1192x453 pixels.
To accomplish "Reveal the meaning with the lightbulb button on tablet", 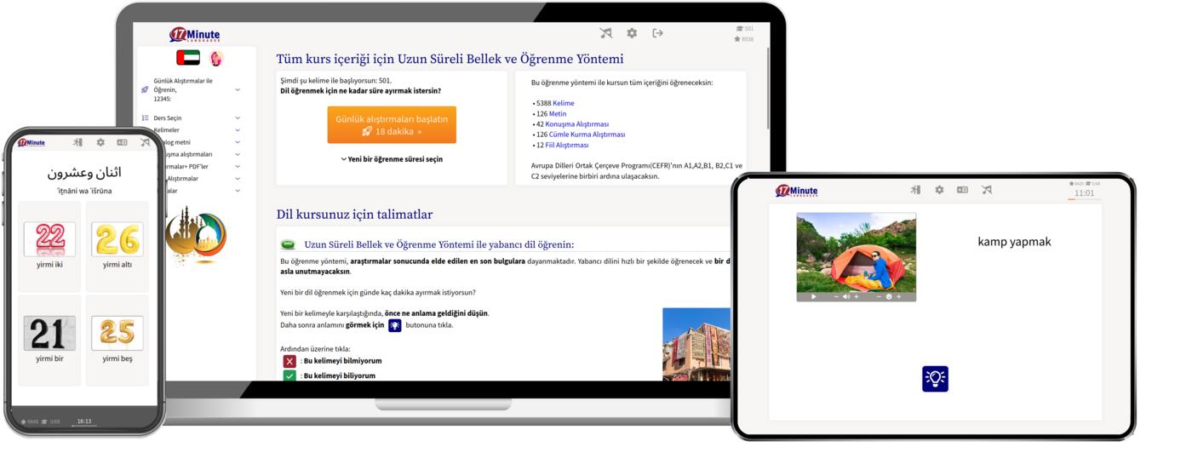I will point(935,379).
